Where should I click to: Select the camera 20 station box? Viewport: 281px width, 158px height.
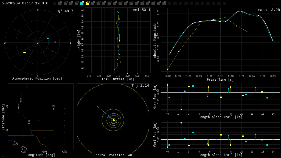coord(164,3)
